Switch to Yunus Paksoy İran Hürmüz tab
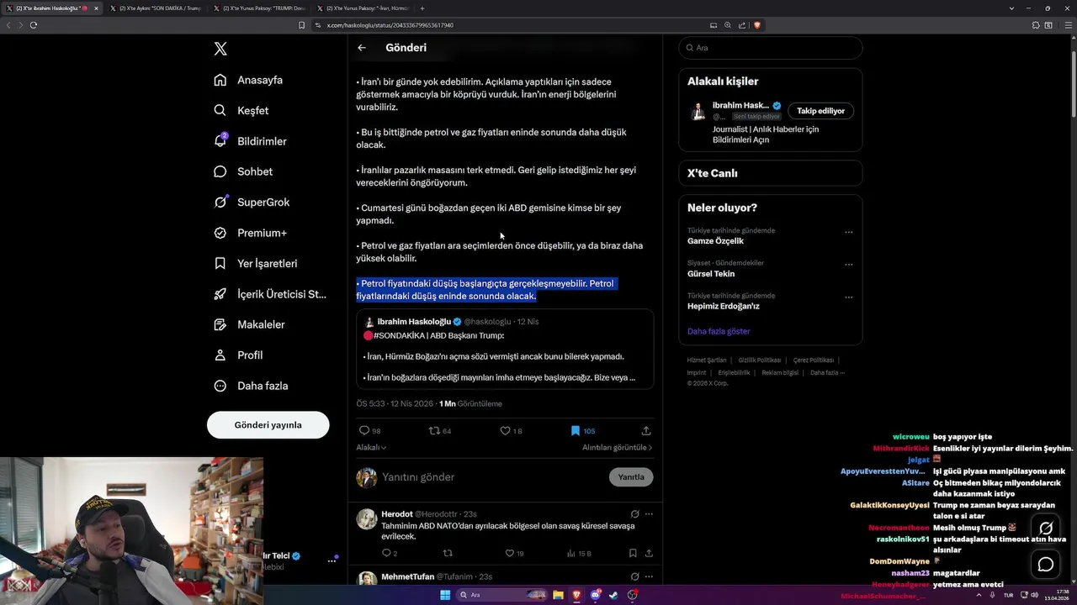 click(362, 8)
